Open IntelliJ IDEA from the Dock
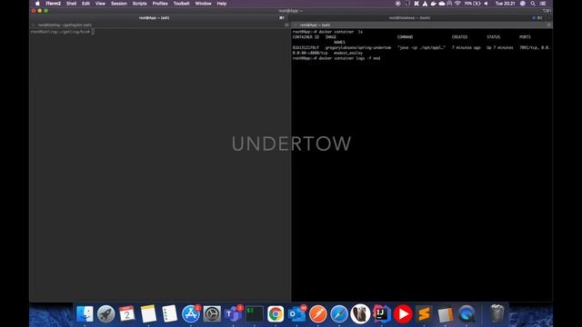Image resolution: width=582 pixels, height=327 pixels. point(381,314)
